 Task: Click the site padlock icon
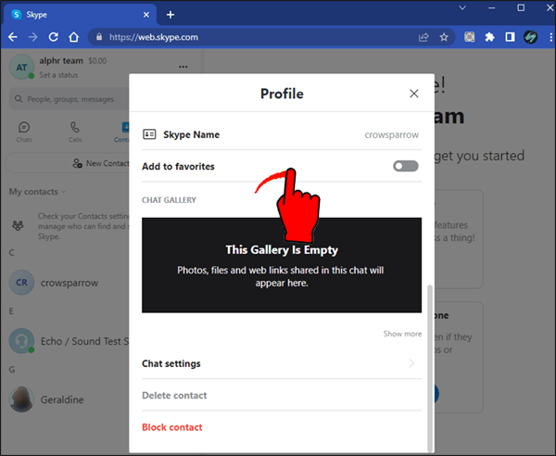[99, 37]
